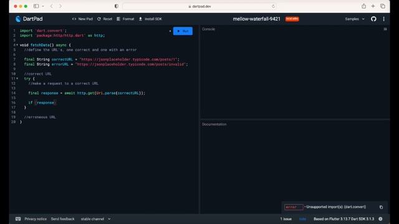The height and width of the screenshot is (224, 399).
Task: Collapse fetchData function fold arrow at line 4
Action: coord(17,45)
